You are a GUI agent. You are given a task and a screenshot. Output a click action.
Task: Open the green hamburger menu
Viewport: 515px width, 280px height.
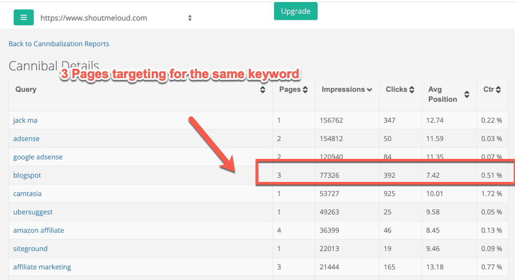click(24, 17)
